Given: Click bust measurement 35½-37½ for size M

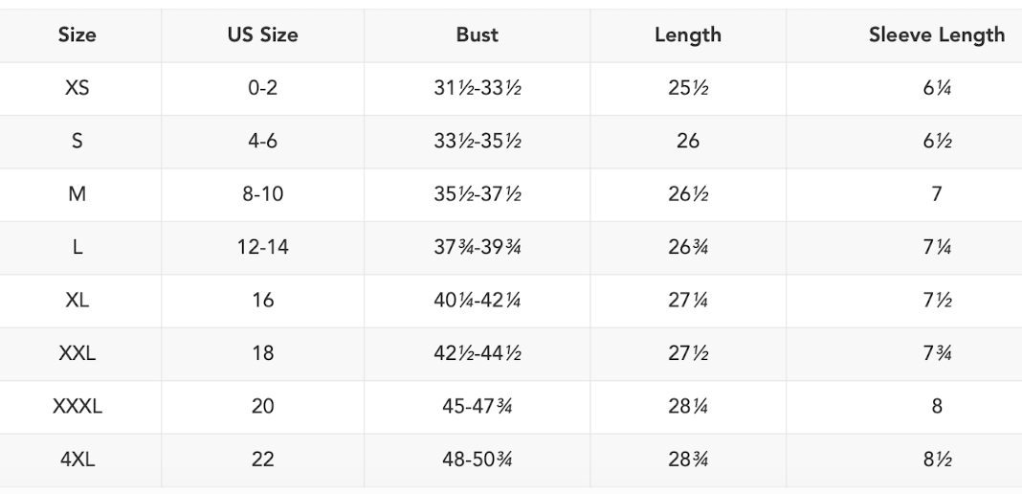Looking at the screenshot, I should 477,194.
